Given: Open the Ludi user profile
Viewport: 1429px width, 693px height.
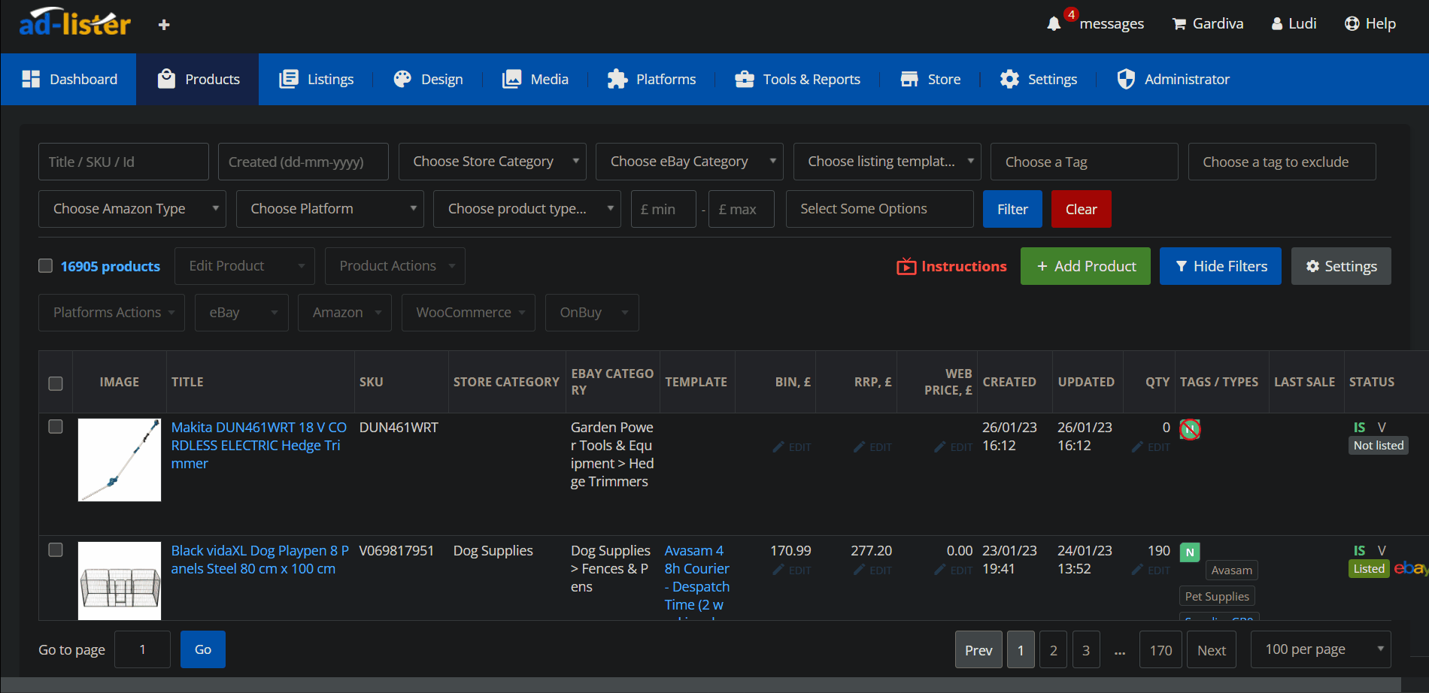Looking at the screenshot, I should point(1294,24).
